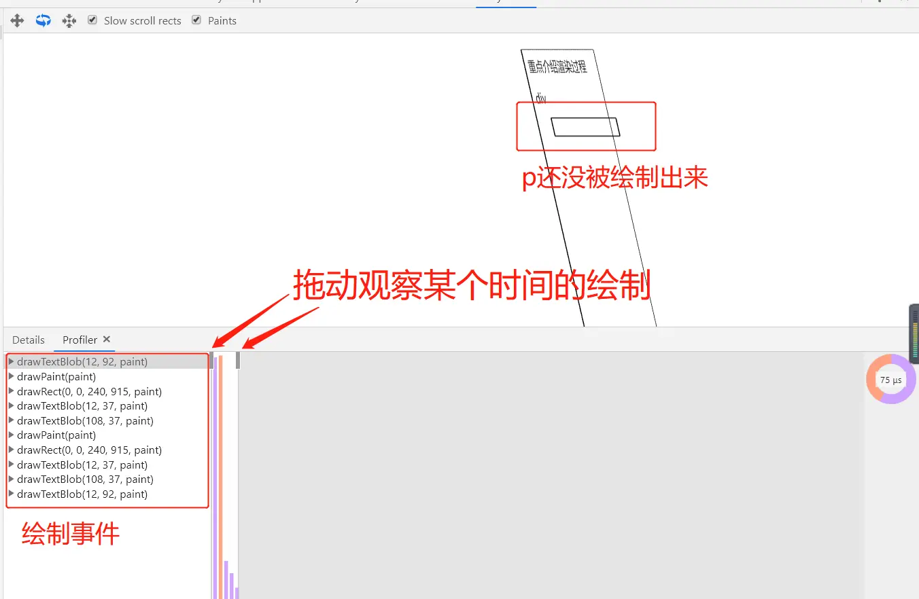Select the highlighted drawTextBlob(12, 92, paint) row
The image size is (919, 599).
coord(107,362)
